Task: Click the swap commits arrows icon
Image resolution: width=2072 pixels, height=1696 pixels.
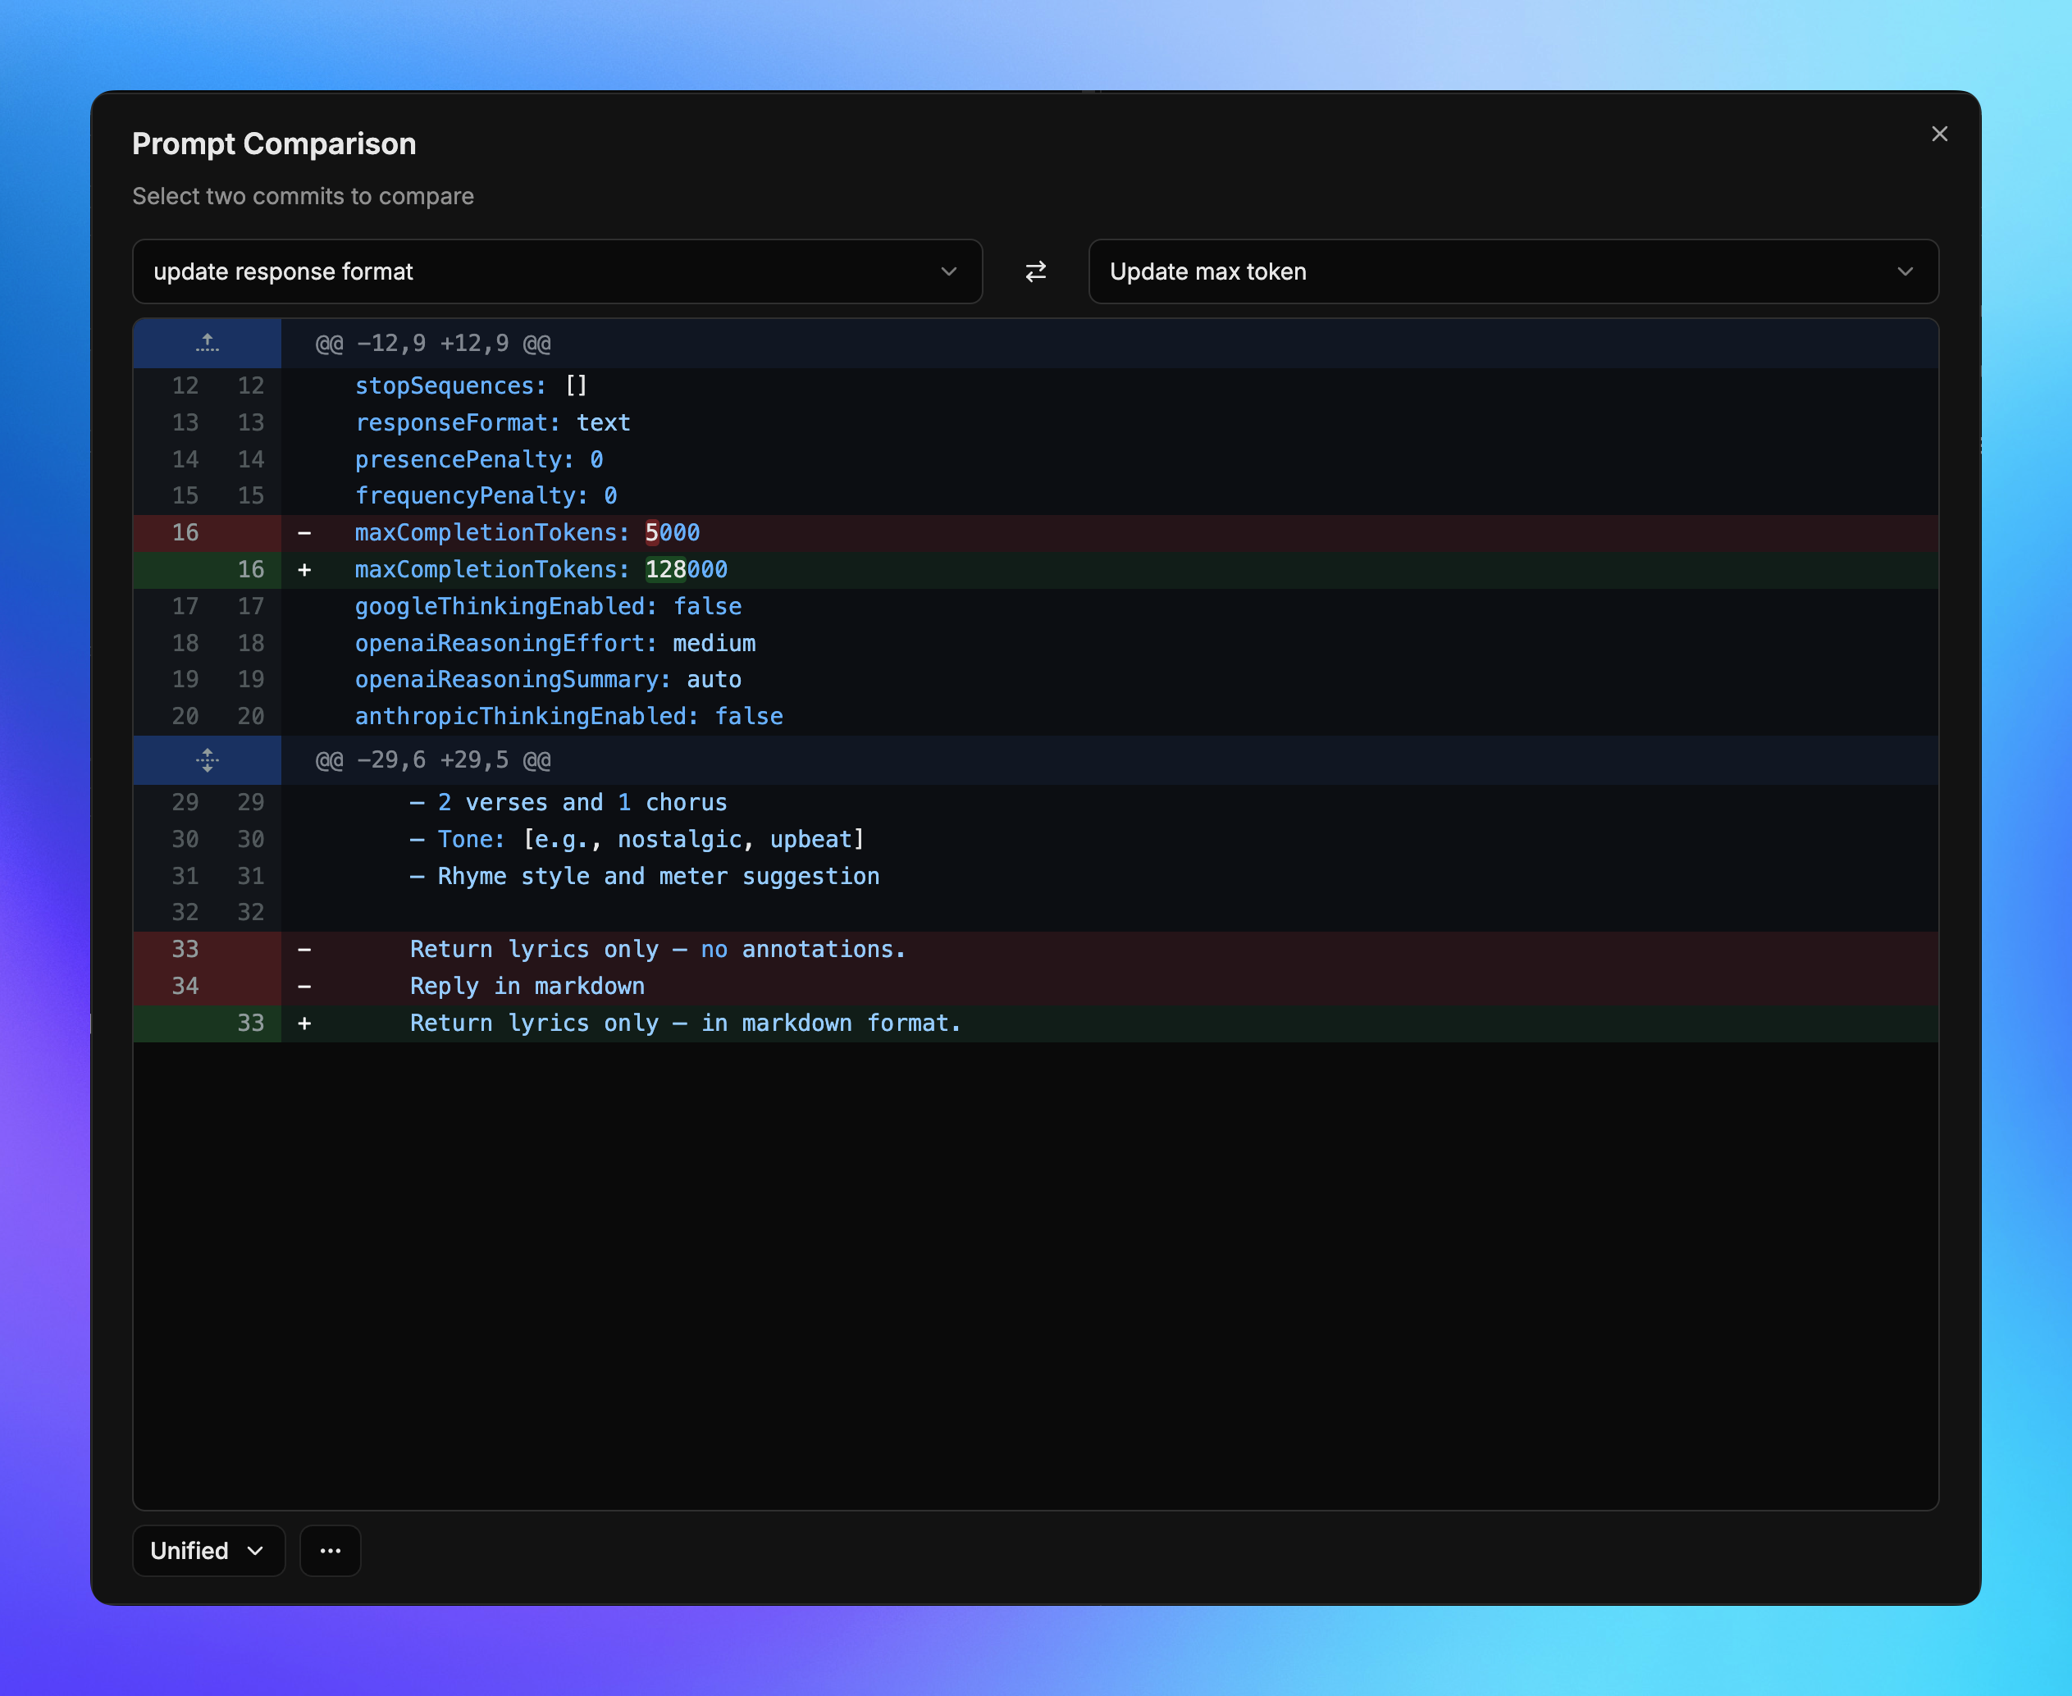Action: click(x=1035, y=271)
